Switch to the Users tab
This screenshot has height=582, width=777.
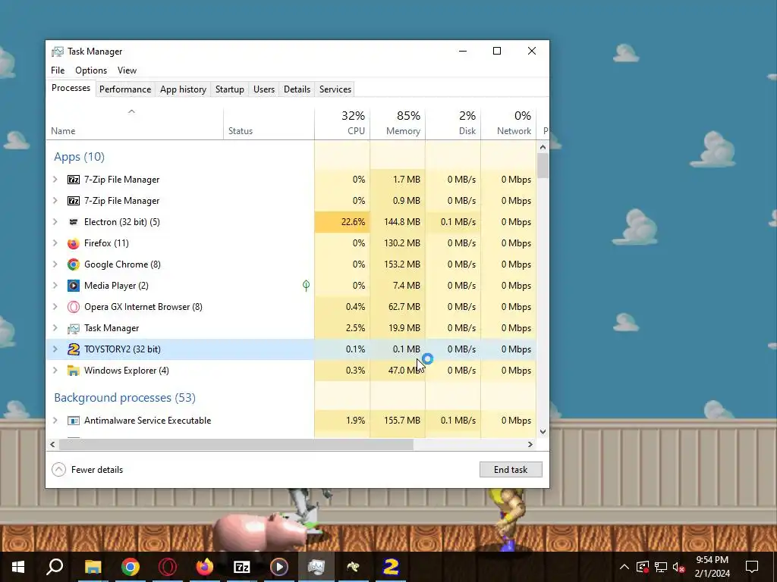[263, 89]
